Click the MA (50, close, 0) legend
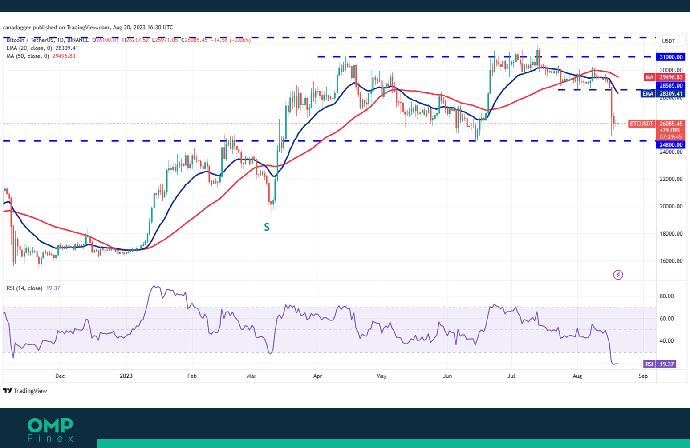This screenshot has height=448, width=690. click(41, 56)
